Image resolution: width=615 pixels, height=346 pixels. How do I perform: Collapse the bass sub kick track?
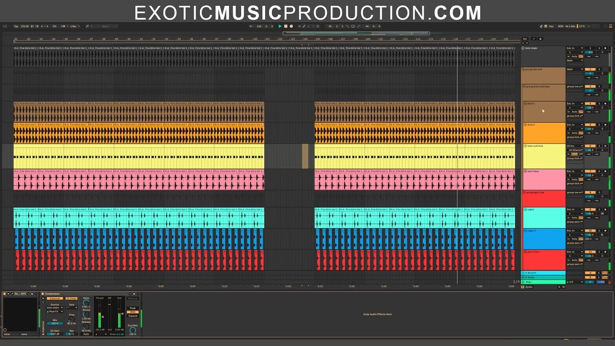tap(525, 146)
